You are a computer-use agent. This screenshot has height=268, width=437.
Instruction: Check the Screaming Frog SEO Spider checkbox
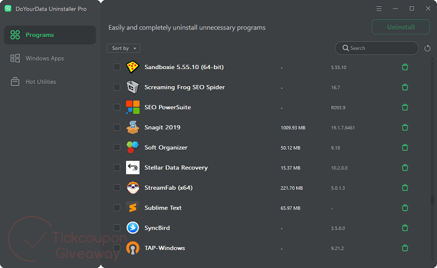click(117, 87)
